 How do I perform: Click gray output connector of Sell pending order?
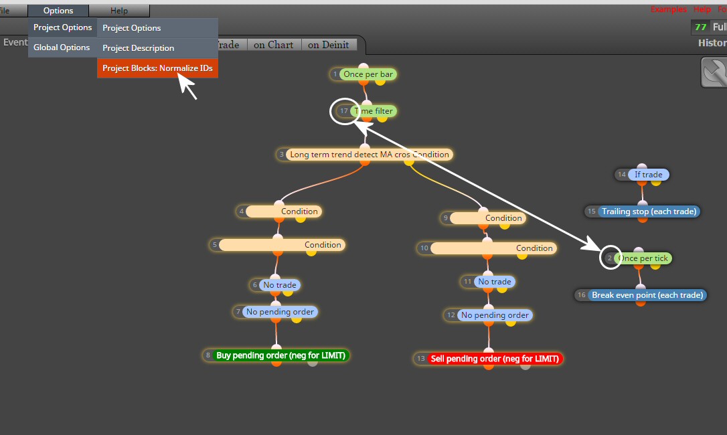(525, 366)
